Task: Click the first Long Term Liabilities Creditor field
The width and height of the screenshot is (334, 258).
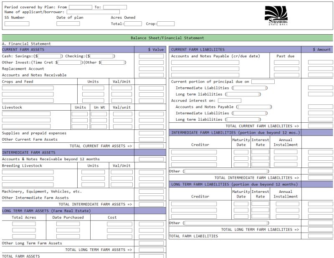Action: [x=194, y=204]
